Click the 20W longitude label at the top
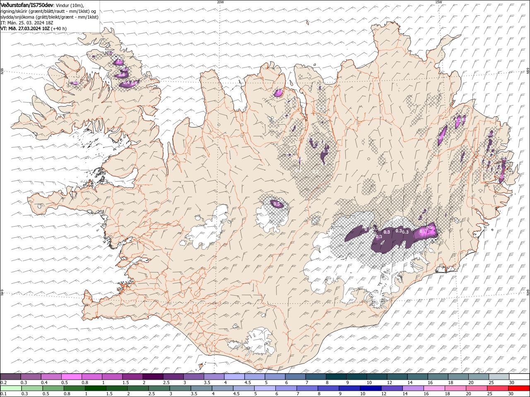The width and height of the screenshot is (530, 397). coord(220,2)
